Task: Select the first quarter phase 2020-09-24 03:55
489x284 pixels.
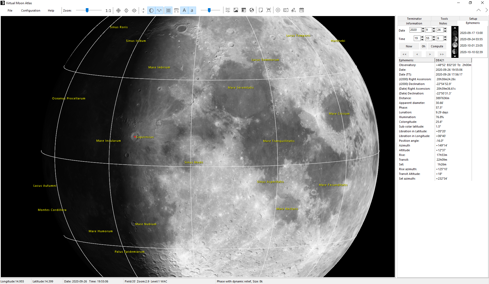Action: [x=471, y=39]
